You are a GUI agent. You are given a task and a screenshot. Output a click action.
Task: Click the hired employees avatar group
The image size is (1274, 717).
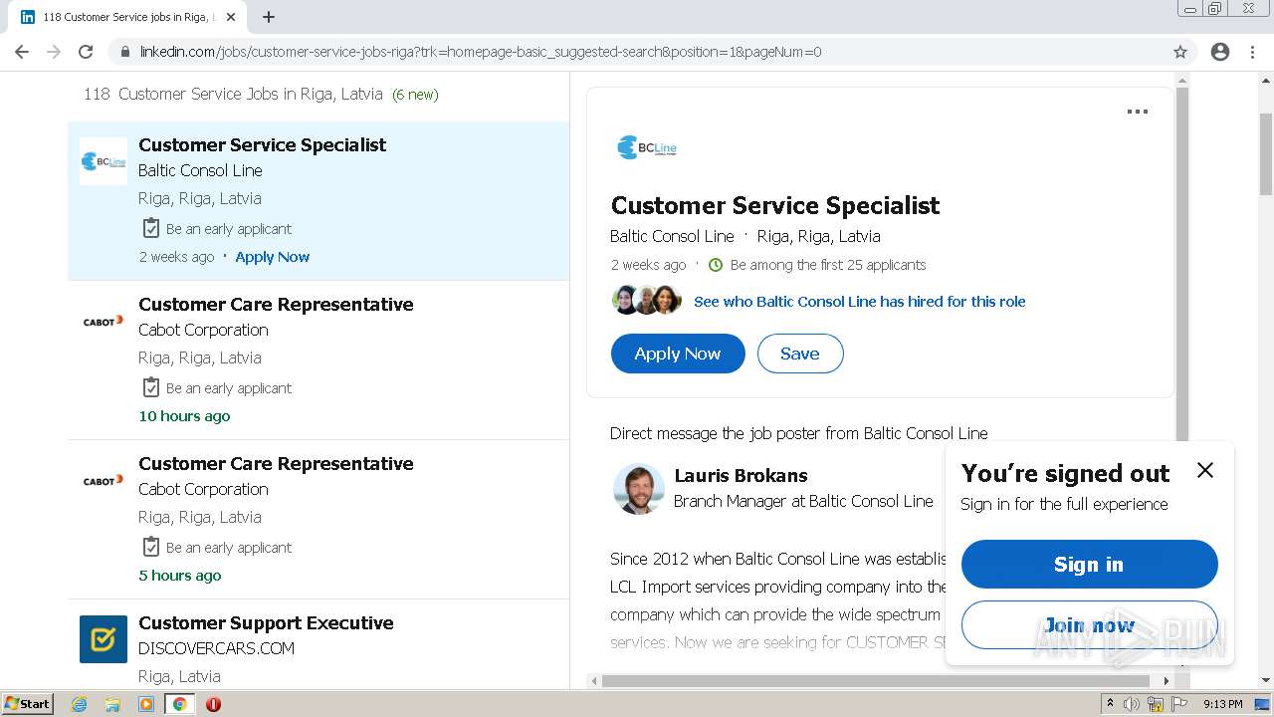(647, 300)
